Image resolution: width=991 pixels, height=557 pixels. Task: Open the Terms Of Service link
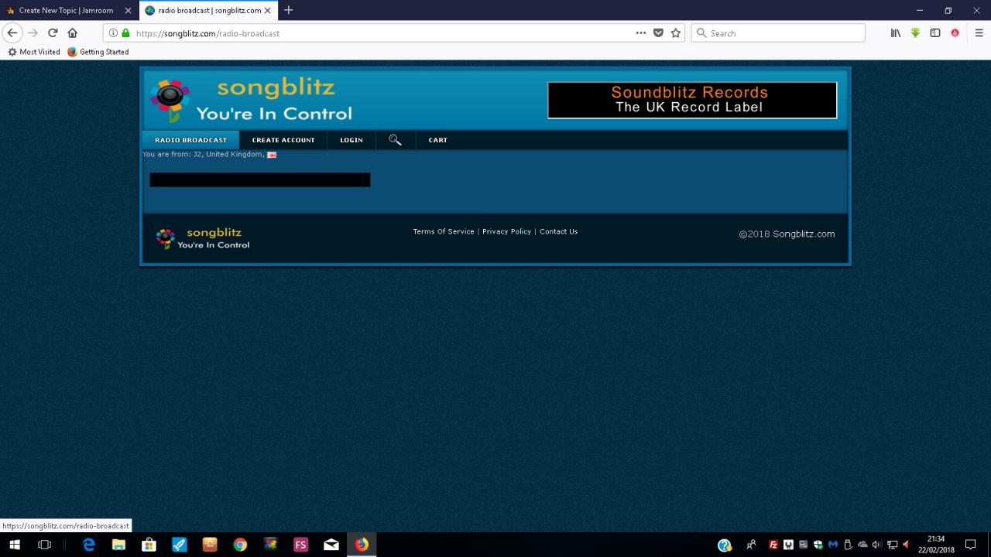click(444, 231)
